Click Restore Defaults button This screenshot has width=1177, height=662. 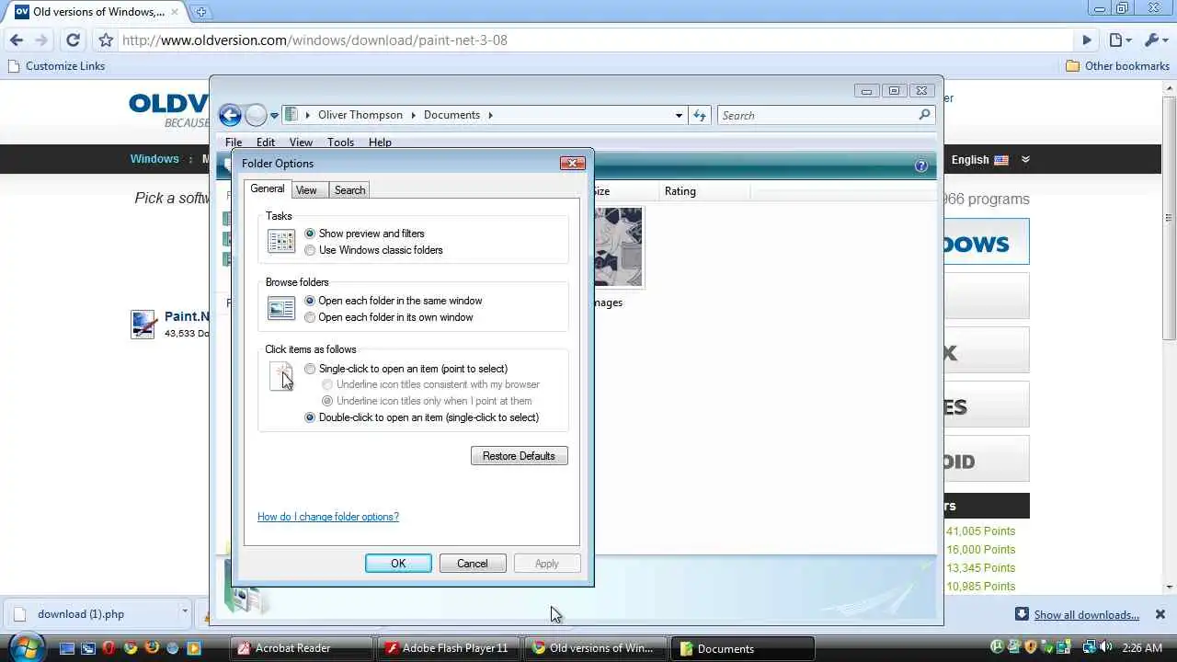pos(519,456)
